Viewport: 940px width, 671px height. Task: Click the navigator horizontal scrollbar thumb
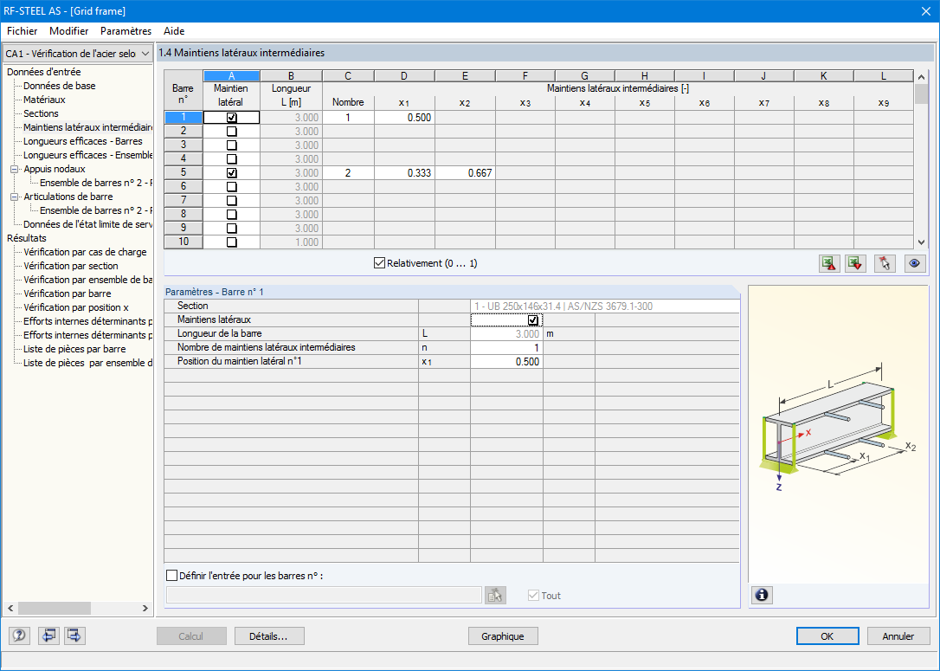pos(54,608)
